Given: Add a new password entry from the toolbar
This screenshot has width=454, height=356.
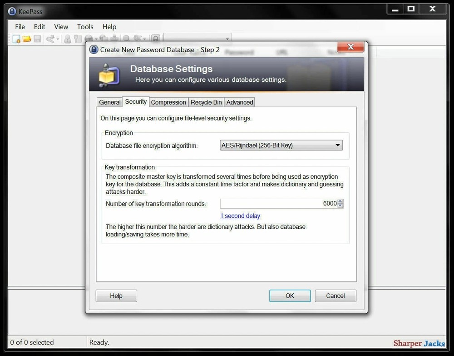Looking at the screenshot, I should [68, 39].
